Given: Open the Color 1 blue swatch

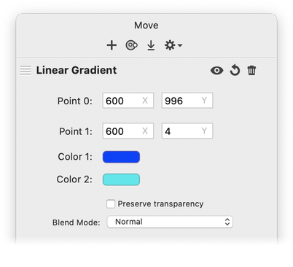Looking at the screenshot, I should 121,157.
